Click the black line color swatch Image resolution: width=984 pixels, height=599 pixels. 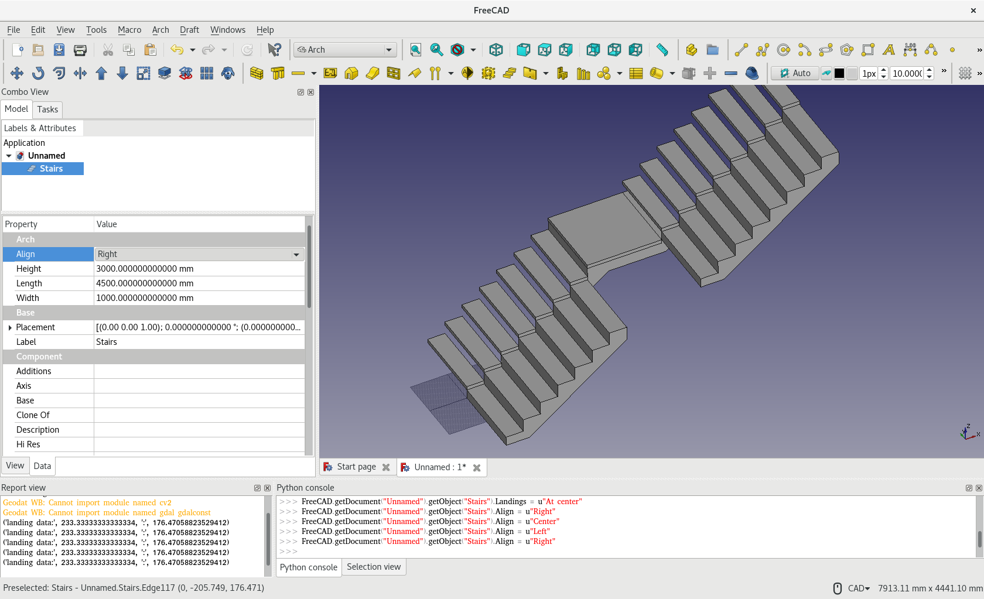click(x=839, y=73)
